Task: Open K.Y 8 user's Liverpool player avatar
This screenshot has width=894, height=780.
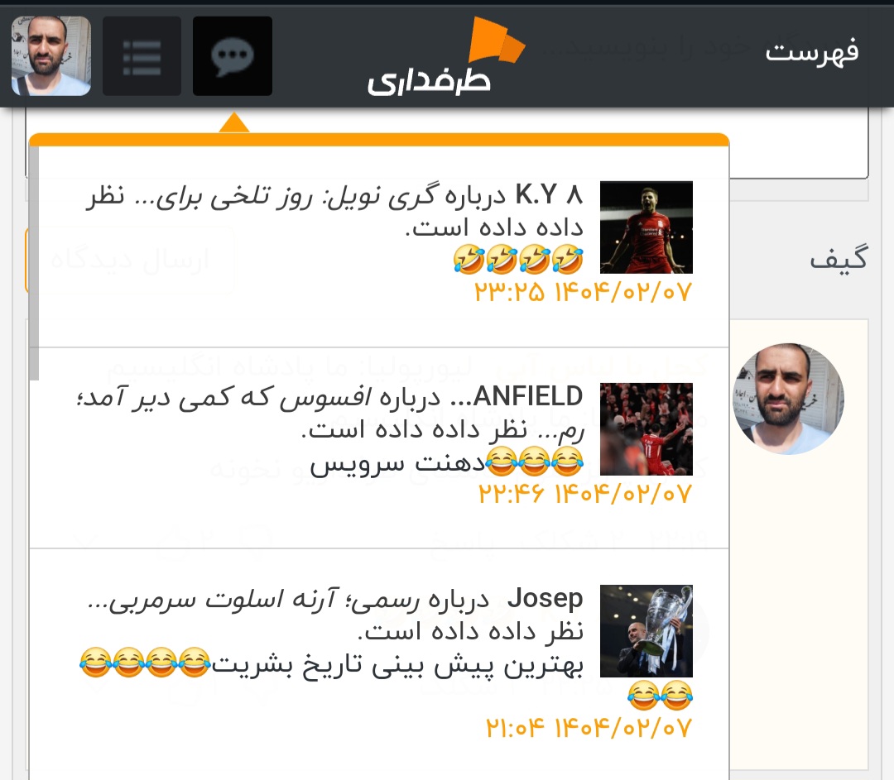Action: 646,227
